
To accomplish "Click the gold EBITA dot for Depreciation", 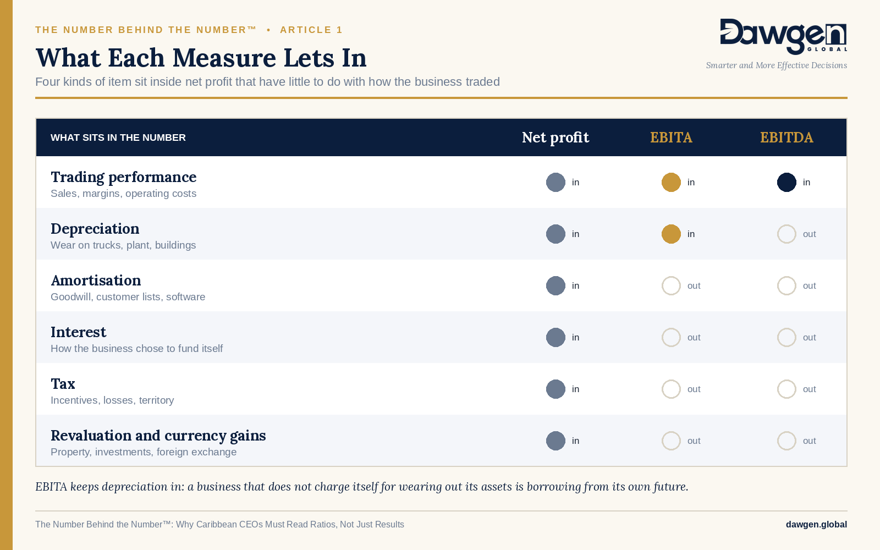I will (671, 234).
